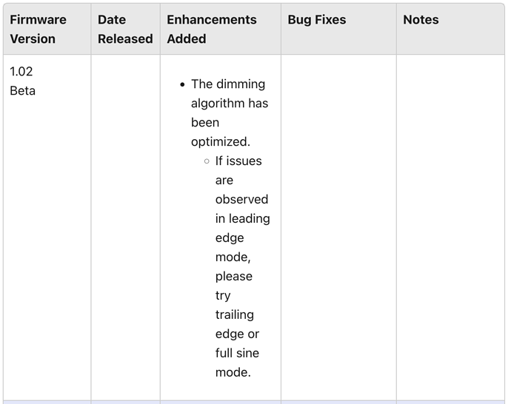The width and height of the screenshot is (511, 404).
Task: Click the words 'If issues' in the sub-bullet
Action: [x=238, y=161]
